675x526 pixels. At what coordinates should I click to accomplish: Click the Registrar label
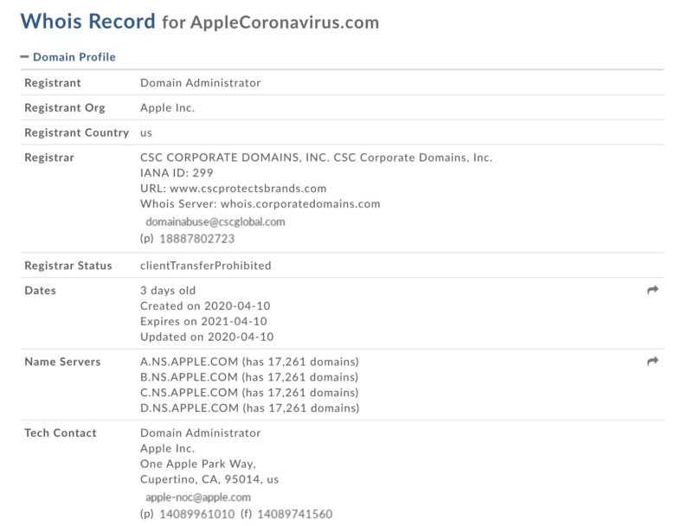(x=49, y=157)
